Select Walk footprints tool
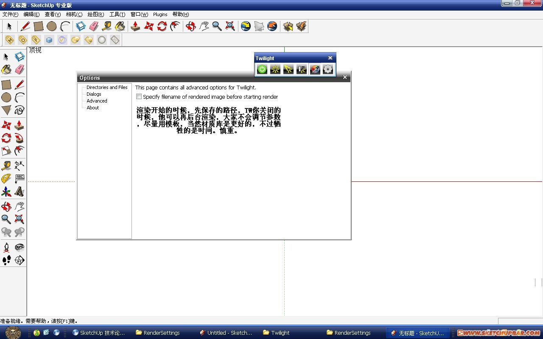 point(6,260)
